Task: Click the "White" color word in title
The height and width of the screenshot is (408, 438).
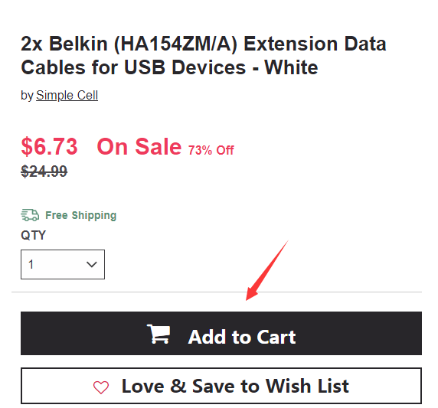Action: 291,67
